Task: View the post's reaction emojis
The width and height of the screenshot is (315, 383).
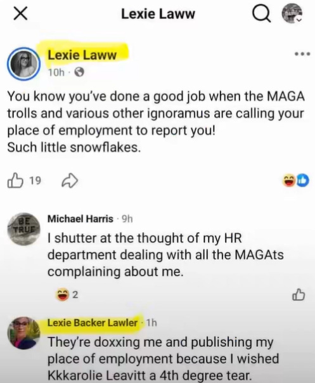Action: (x=296, y=181)
